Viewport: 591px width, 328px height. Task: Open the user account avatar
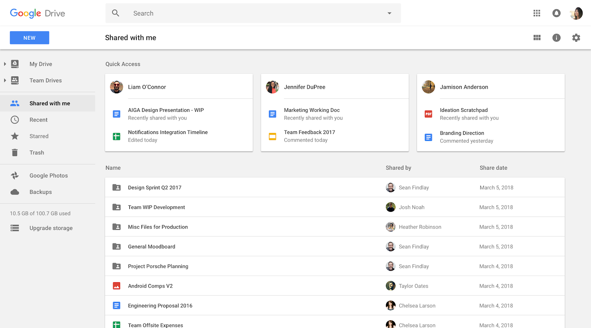coord(576,14)
